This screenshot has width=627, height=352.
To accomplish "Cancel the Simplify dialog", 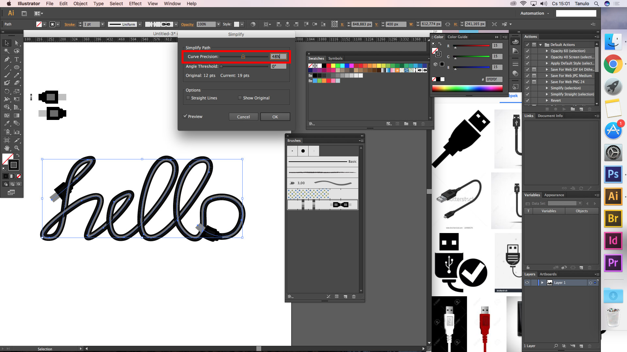I will pyautogui.click(x=243, y=117).
